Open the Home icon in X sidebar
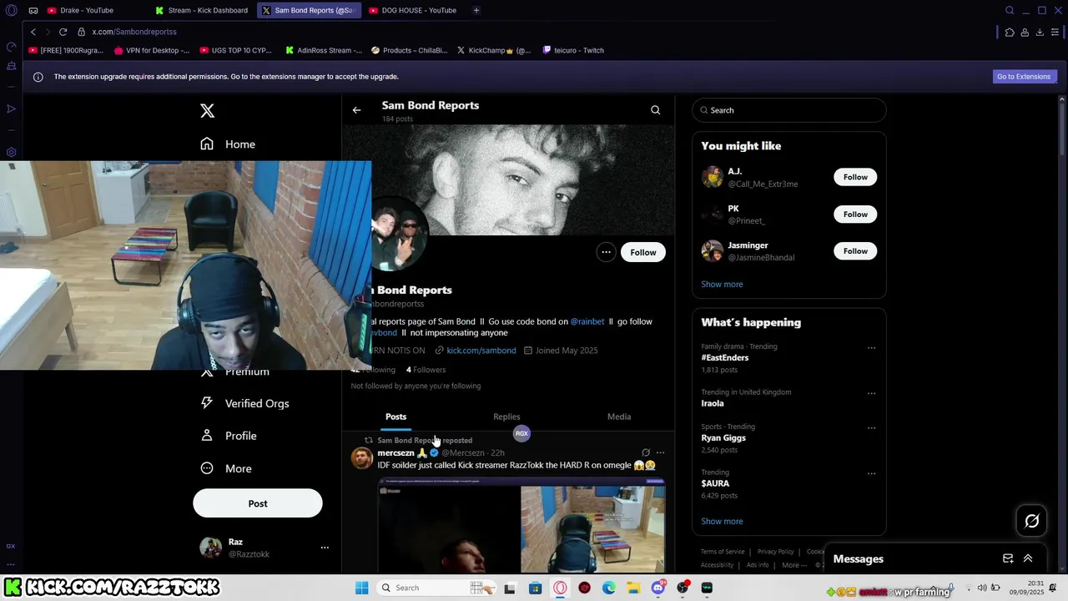This screenshot has height=601, width=1068. [207, 144]
